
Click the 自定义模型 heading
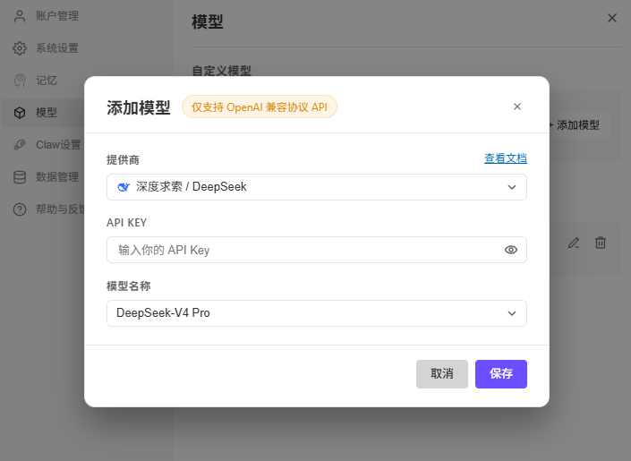coord(222,71)
